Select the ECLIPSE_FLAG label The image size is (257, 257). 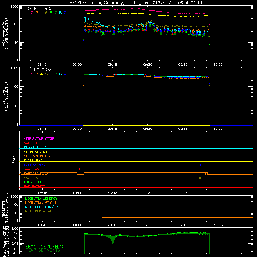click(35, 165)
